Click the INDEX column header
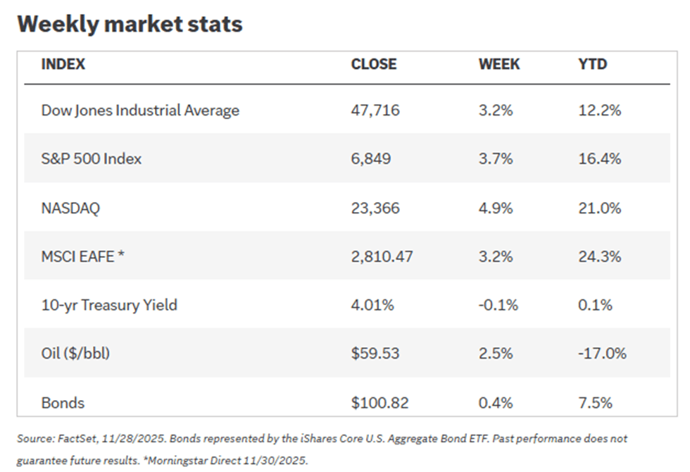Screen dimensions: 690x472 (x=63, y=64)
